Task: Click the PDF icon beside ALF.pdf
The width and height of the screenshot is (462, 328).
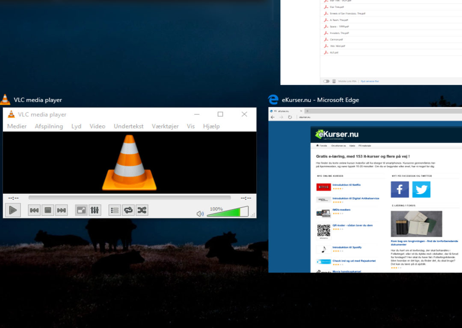Action: pos(326,53)
